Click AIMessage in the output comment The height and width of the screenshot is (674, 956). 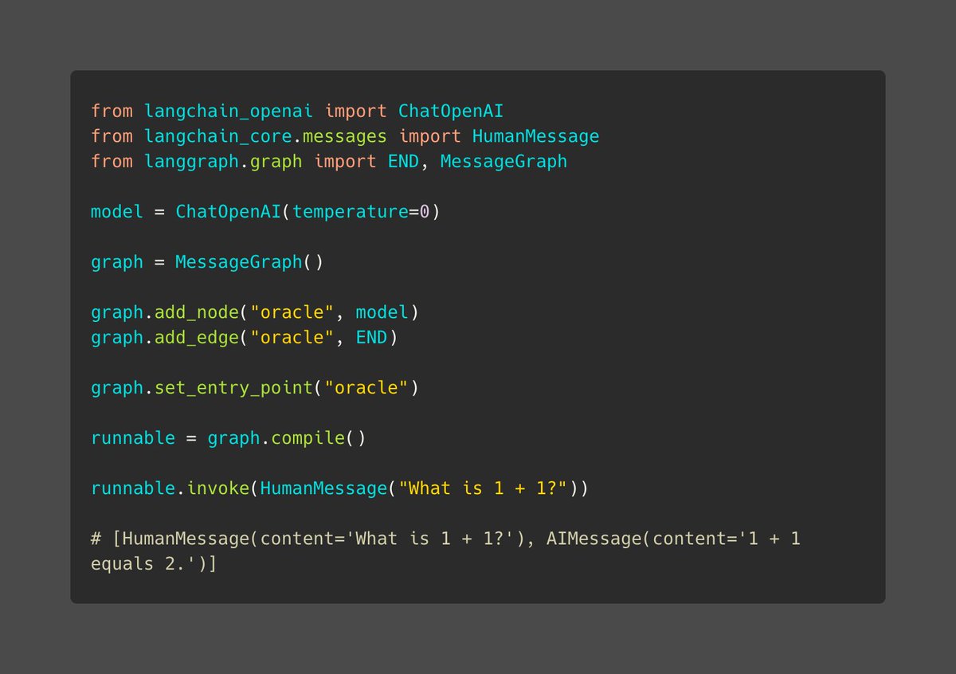click(x=594, y=539)
